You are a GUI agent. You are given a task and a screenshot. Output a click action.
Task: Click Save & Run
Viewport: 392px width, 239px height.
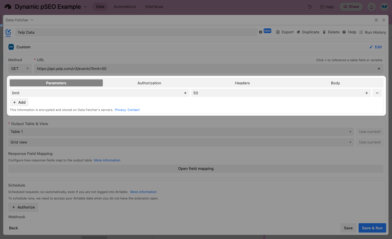point(372,228)
